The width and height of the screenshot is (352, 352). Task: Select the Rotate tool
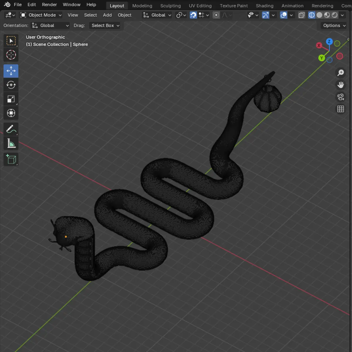(x=11, y=85)
